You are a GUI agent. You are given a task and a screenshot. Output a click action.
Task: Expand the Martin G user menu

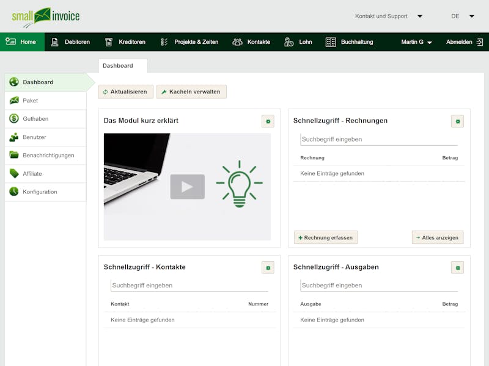pyautogui.click(x=416, y=42)
